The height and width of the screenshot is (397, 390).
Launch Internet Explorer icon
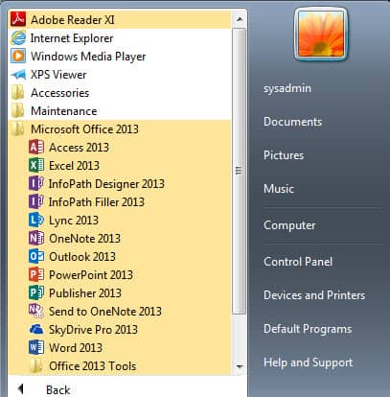tap(18, 38)
